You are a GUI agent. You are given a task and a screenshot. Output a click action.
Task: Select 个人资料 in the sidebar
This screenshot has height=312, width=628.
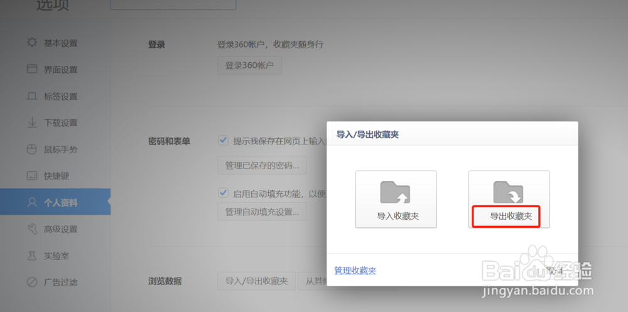[55, 202]
